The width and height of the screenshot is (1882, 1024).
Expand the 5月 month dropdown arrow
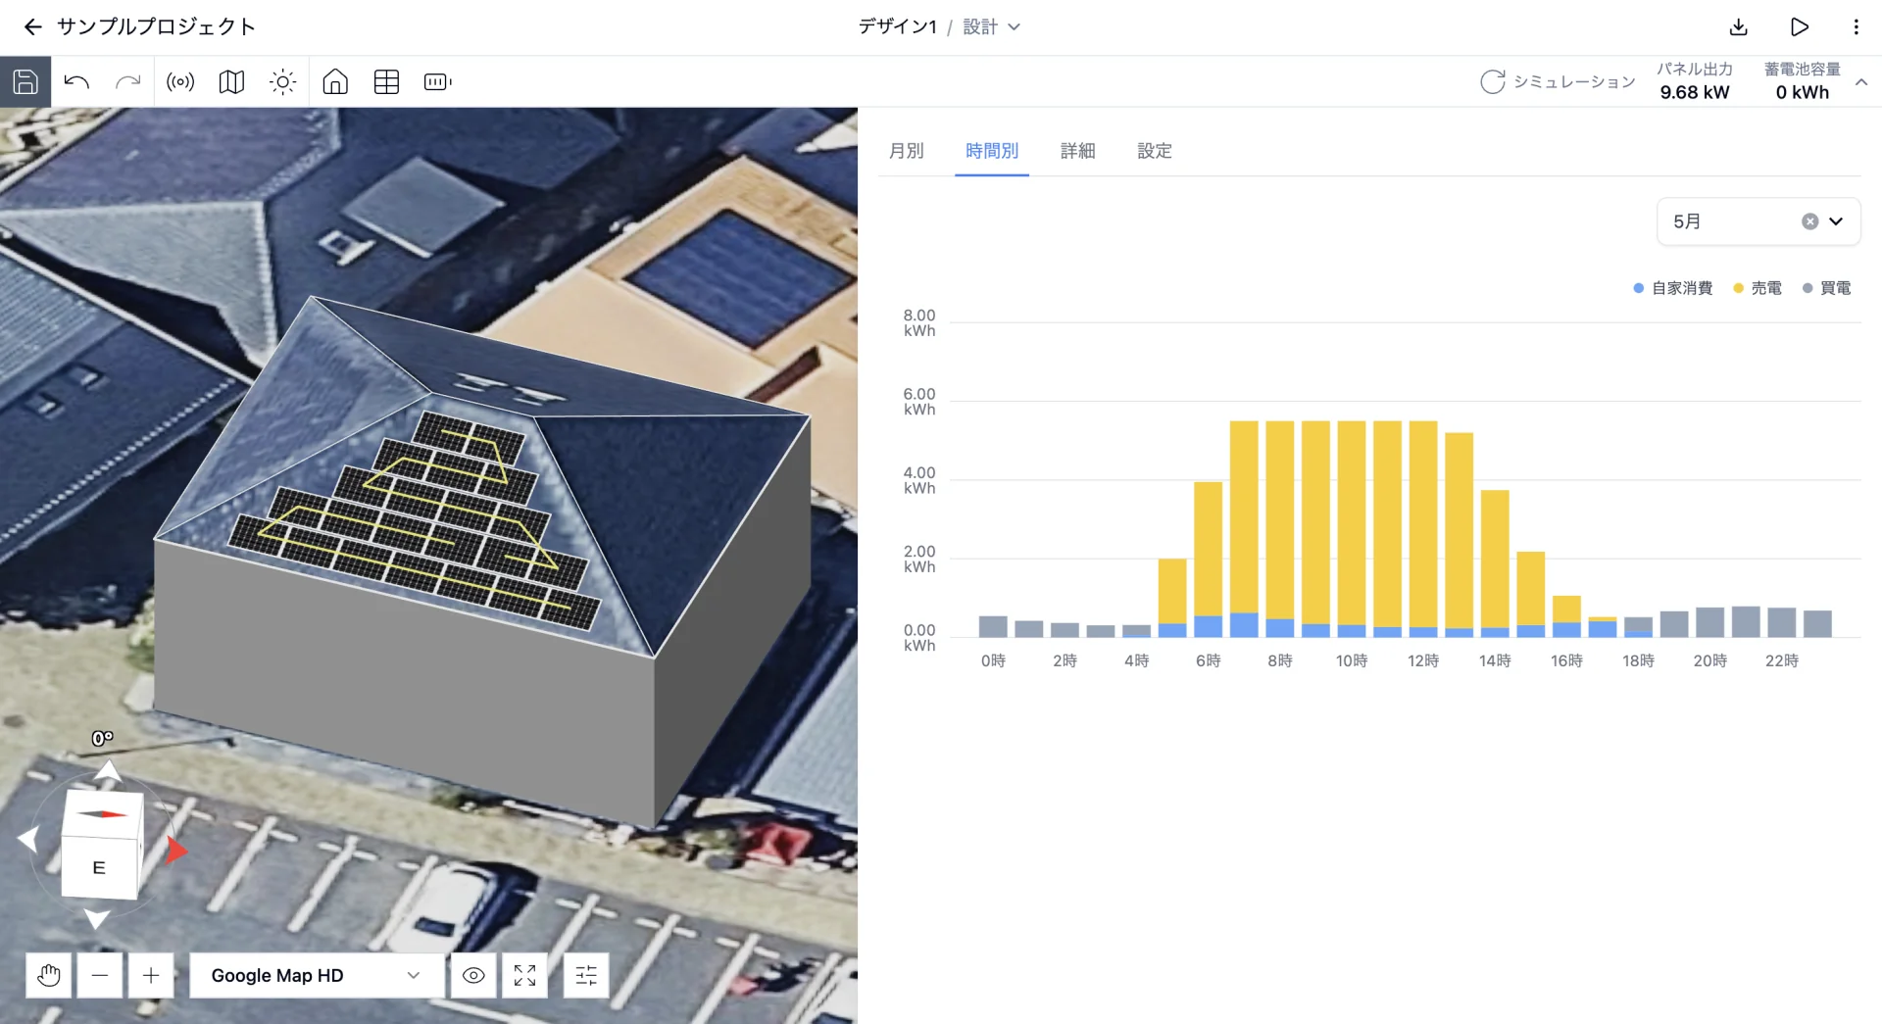tap(1836, 221)
